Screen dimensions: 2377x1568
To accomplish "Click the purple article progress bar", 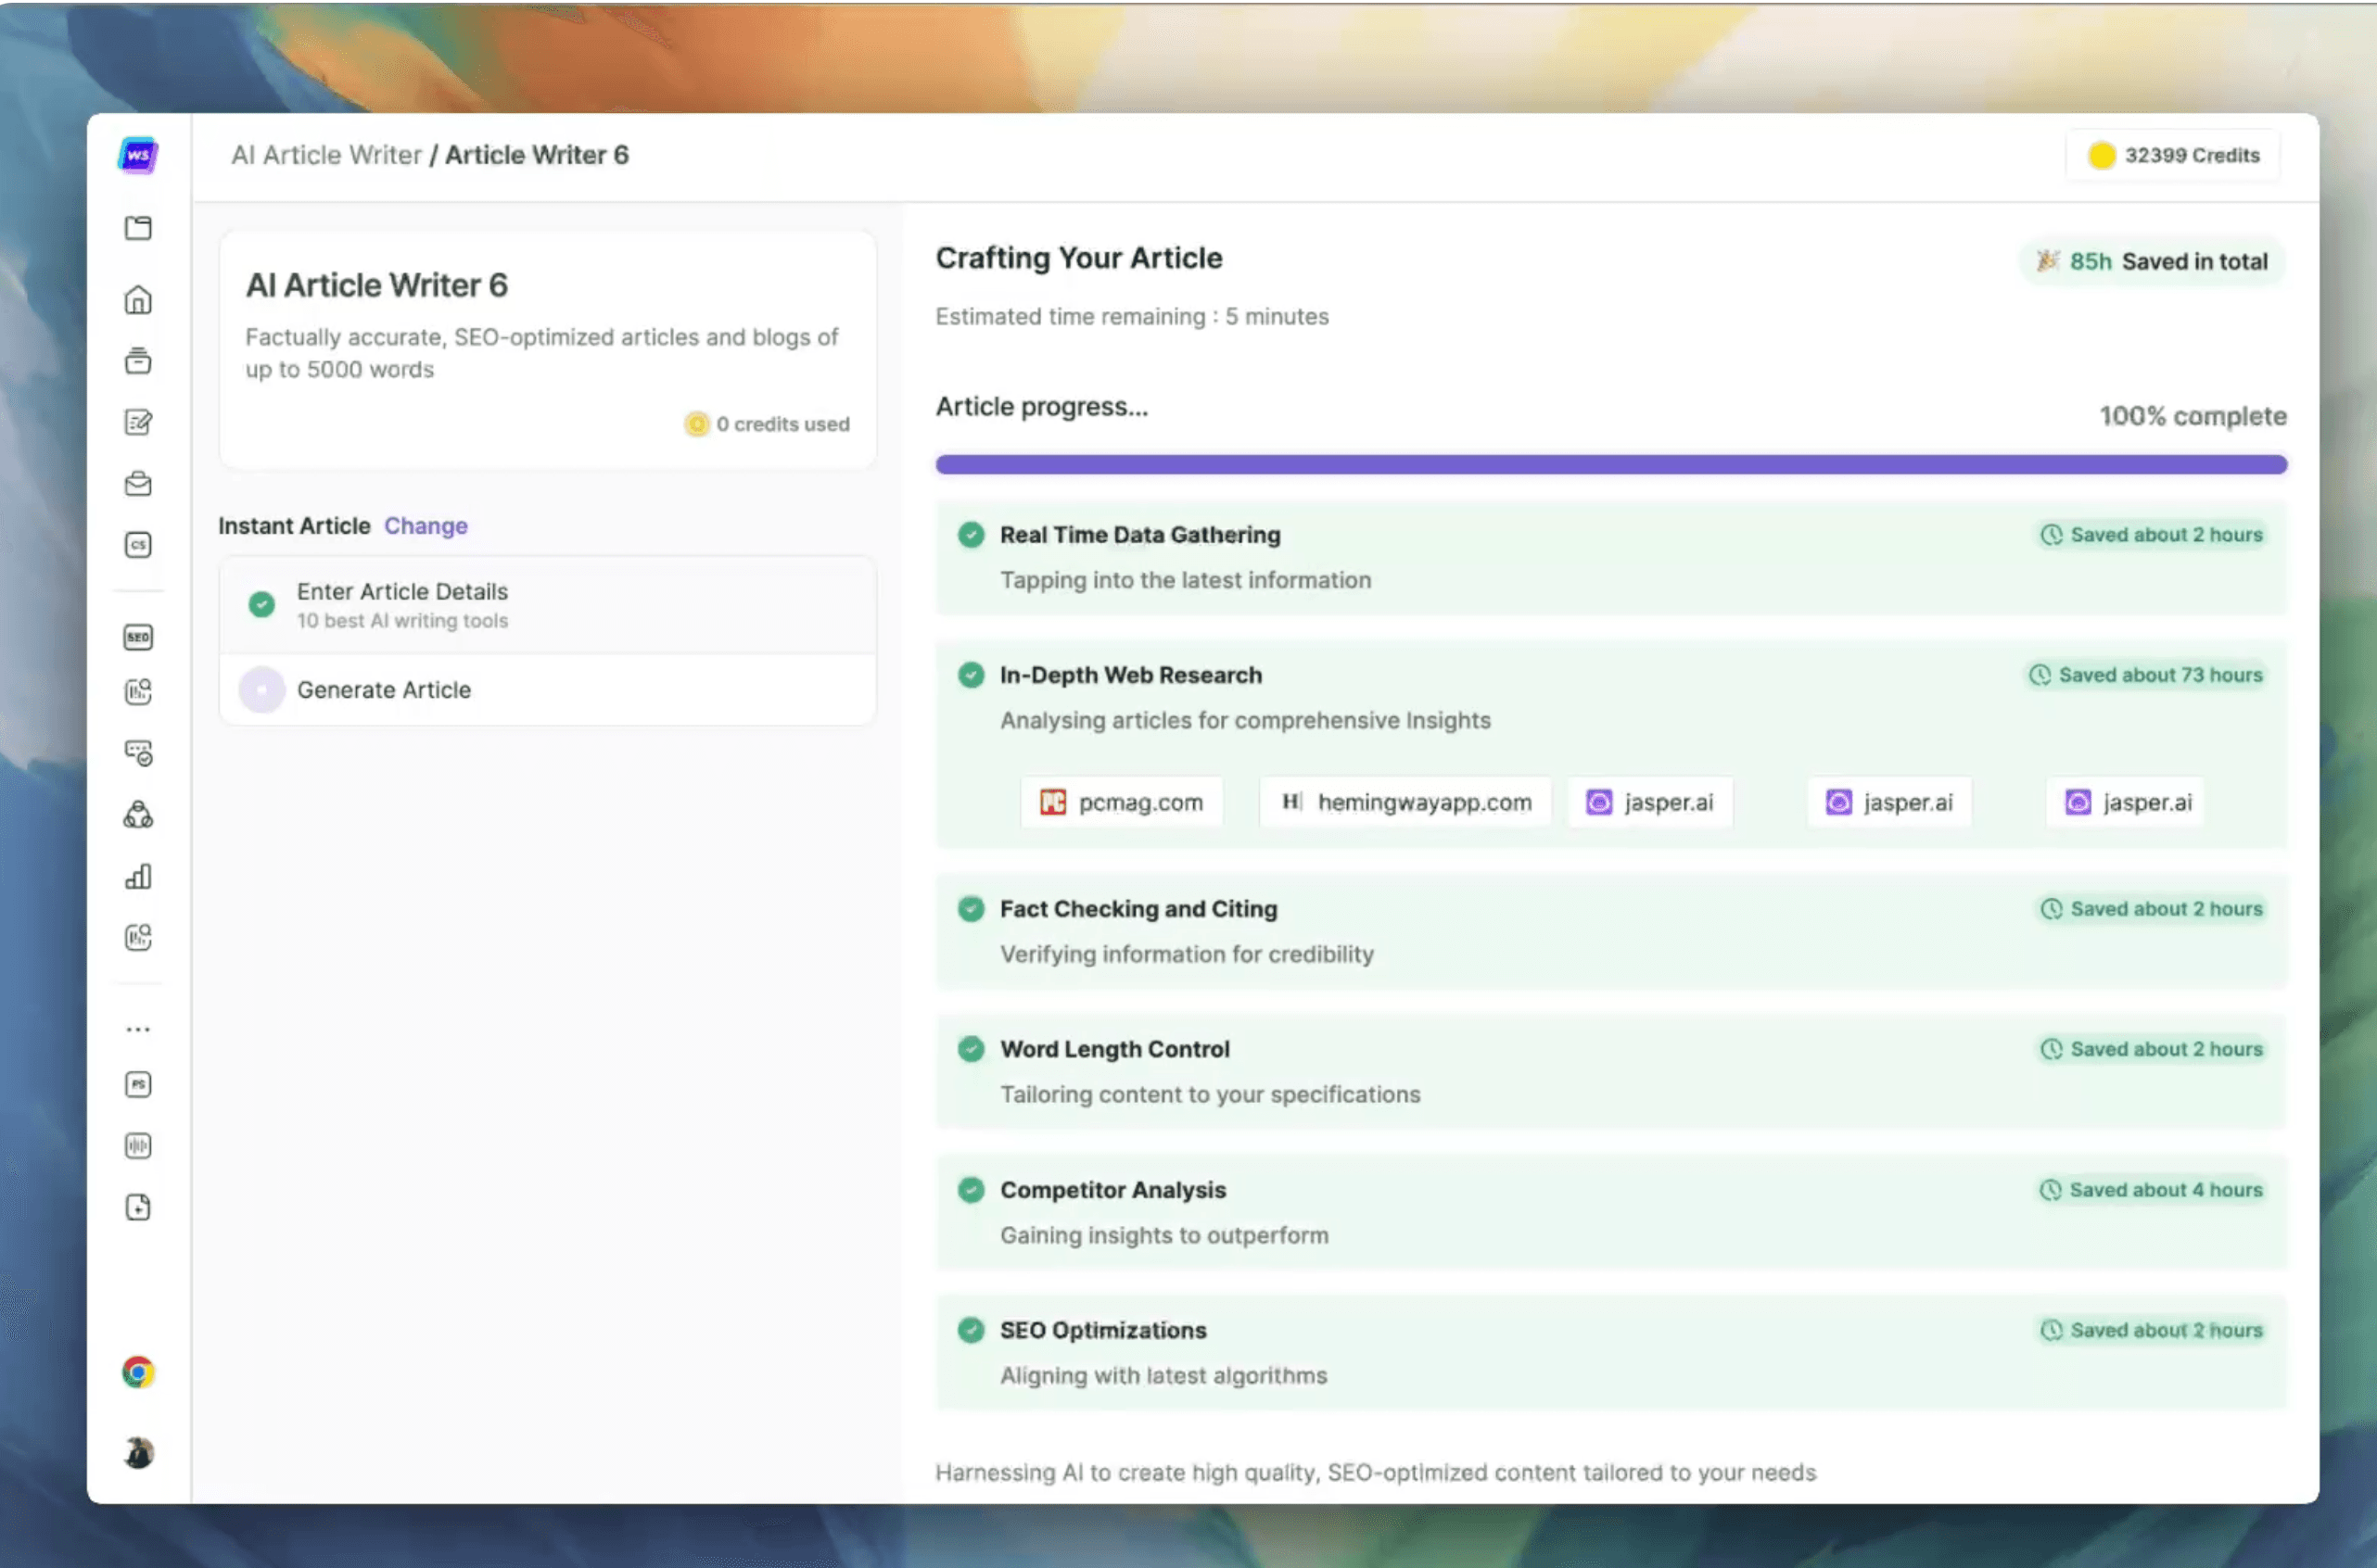I will (1610, 464).
